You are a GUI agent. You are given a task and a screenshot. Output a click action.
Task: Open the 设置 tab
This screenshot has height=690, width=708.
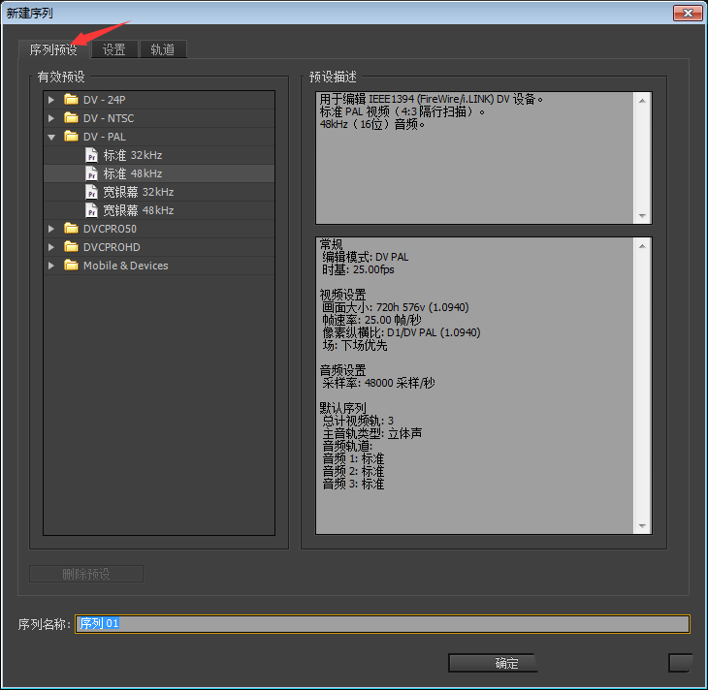point(114,49)
